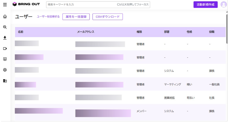Click the page's vertical scrollbar
This screenshot has height=130, width=232.
click(x=227, y=29)
